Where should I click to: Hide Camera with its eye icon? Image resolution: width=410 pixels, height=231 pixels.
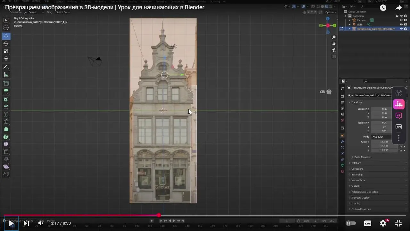[x=401, y=20]
